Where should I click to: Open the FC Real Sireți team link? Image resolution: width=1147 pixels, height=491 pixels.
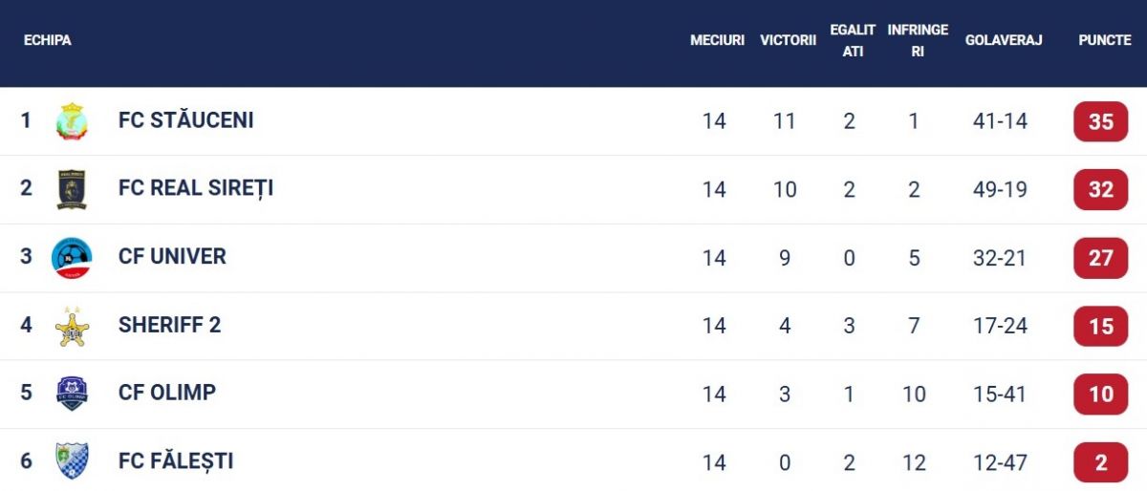[196, 189]
